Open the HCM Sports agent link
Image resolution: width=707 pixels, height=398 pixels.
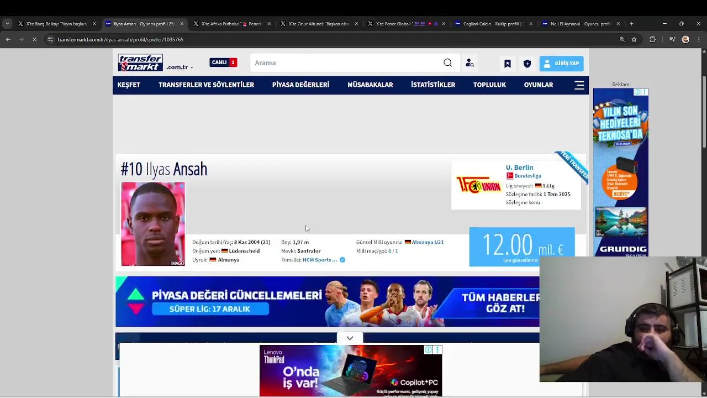[319, 260]
